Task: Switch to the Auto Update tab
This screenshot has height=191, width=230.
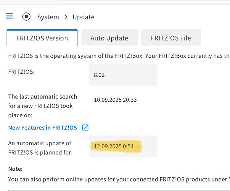Action: 109,38
